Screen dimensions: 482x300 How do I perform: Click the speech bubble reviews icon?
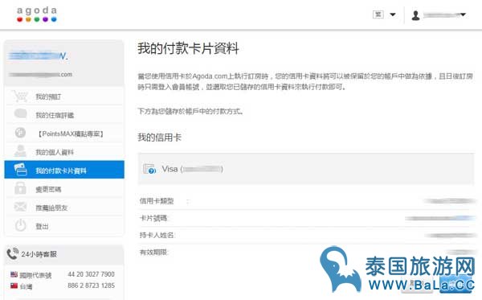click(x=20, y=113)
